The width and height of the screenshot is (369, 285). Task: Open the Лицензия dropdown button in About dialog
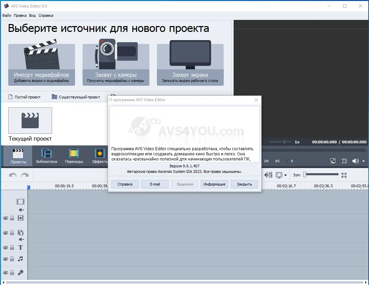tap(184, 184)
